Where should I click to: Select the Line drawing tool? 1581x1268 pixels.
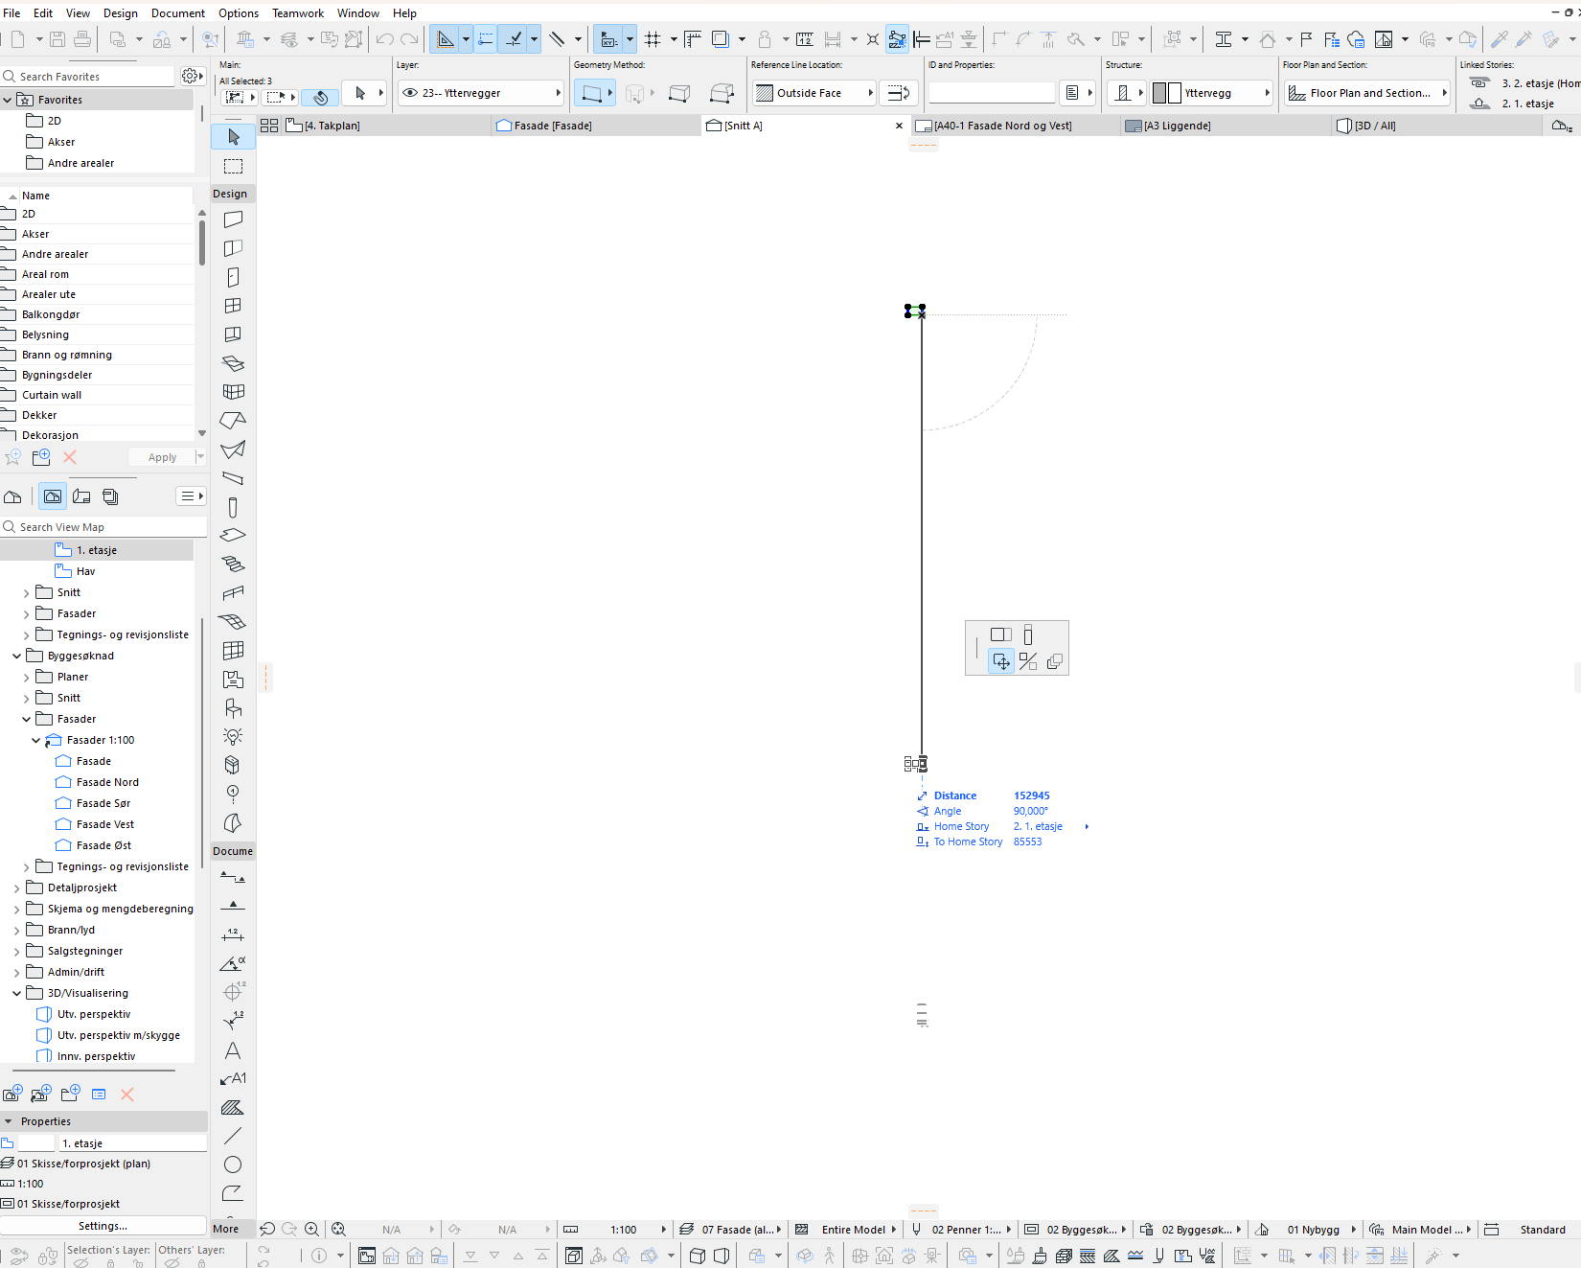[x=233, y=1136]
